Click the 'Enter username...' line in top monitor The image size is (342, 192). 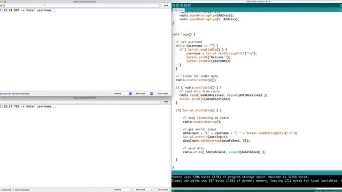click(28, 10)
